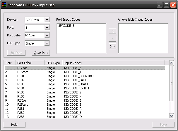178x131 pixels.
Task: Click KEYCODE_LALT input code cell
Action: (x=75, y=80)
